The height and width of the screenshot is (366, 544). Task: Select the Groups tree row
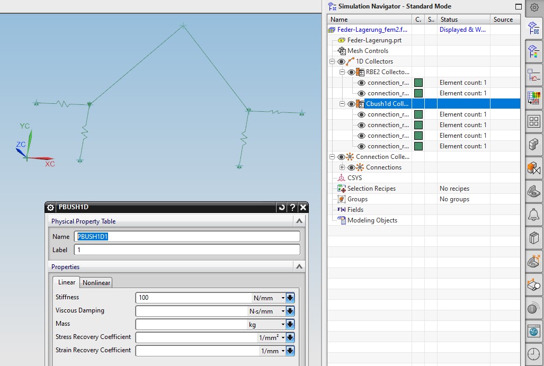[x=358, y=199]
